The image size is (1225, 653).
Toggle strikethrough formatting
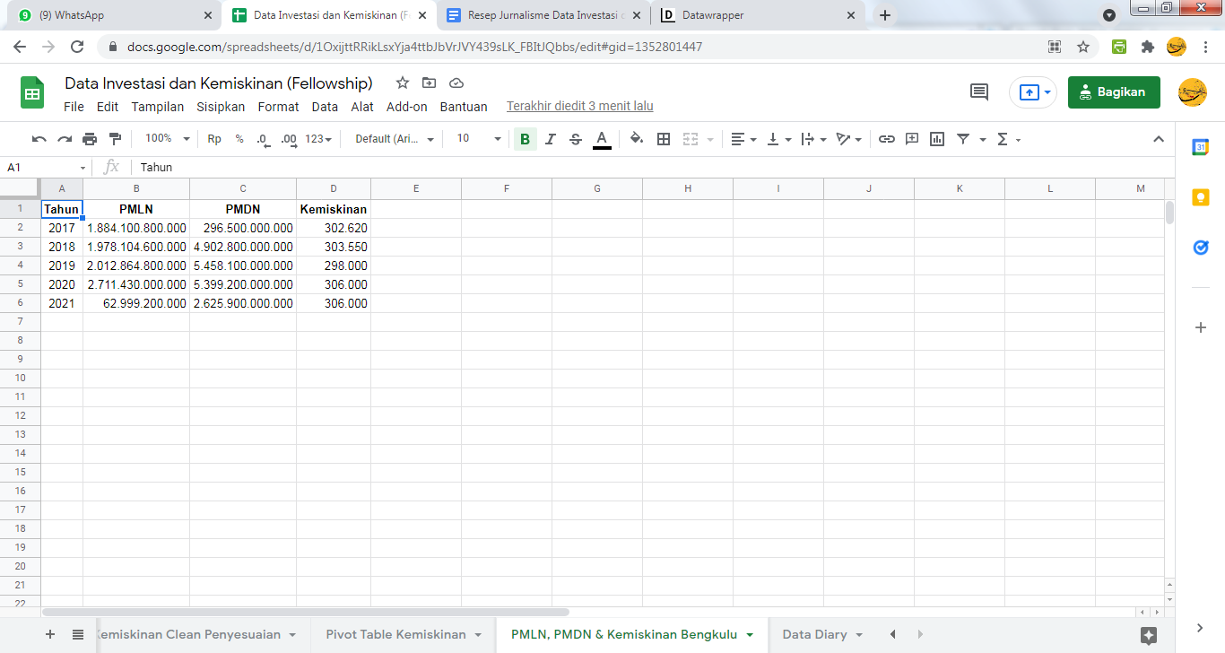[576, 139]
